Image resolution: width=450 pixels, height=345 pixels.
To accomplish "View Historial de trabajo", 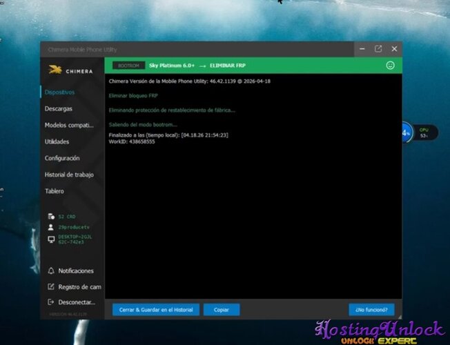I will [69, 175].
